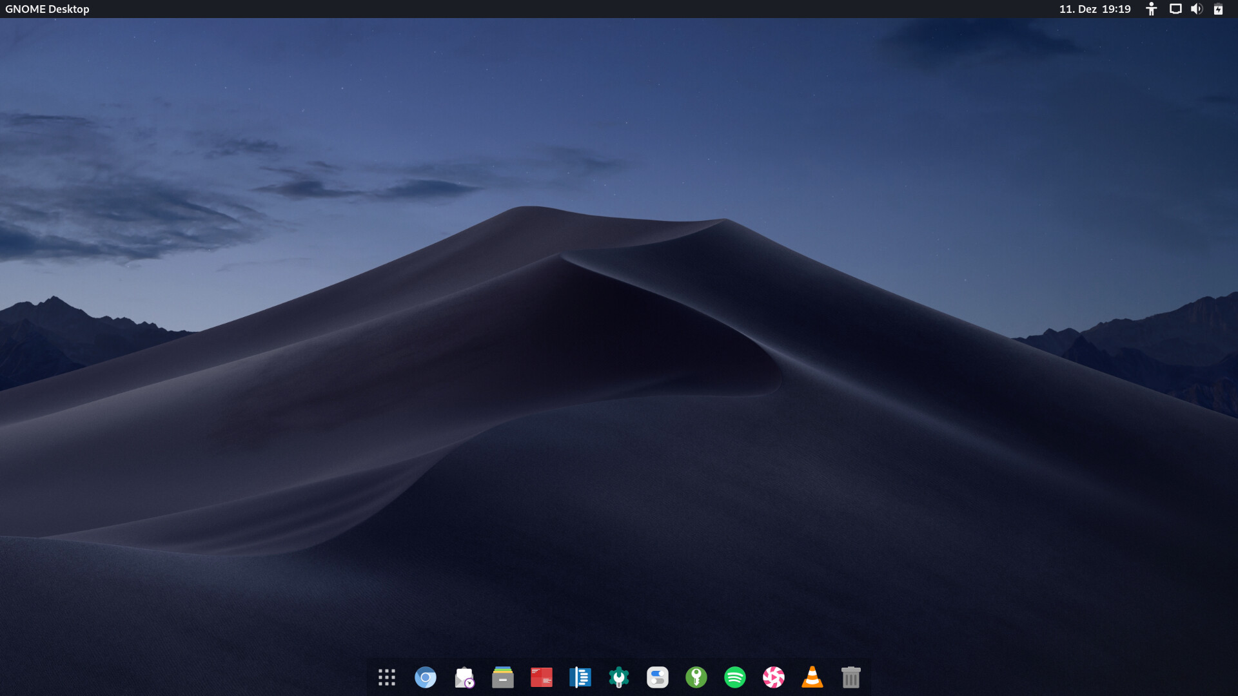Launch the red terminal app icon
The width and height of the screenshot is (1238, 696).
click(x=542, y=677)
